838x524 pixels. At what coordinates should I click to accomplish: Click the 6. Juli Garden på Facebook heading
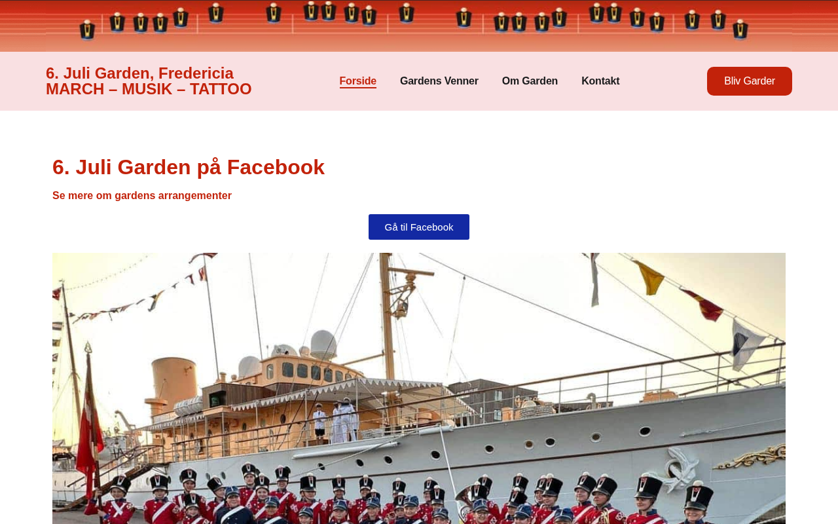tap(189, 167)
